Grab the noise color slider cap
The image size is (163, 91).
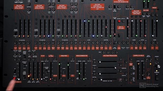pyautogui.click(x=79, y=74)
